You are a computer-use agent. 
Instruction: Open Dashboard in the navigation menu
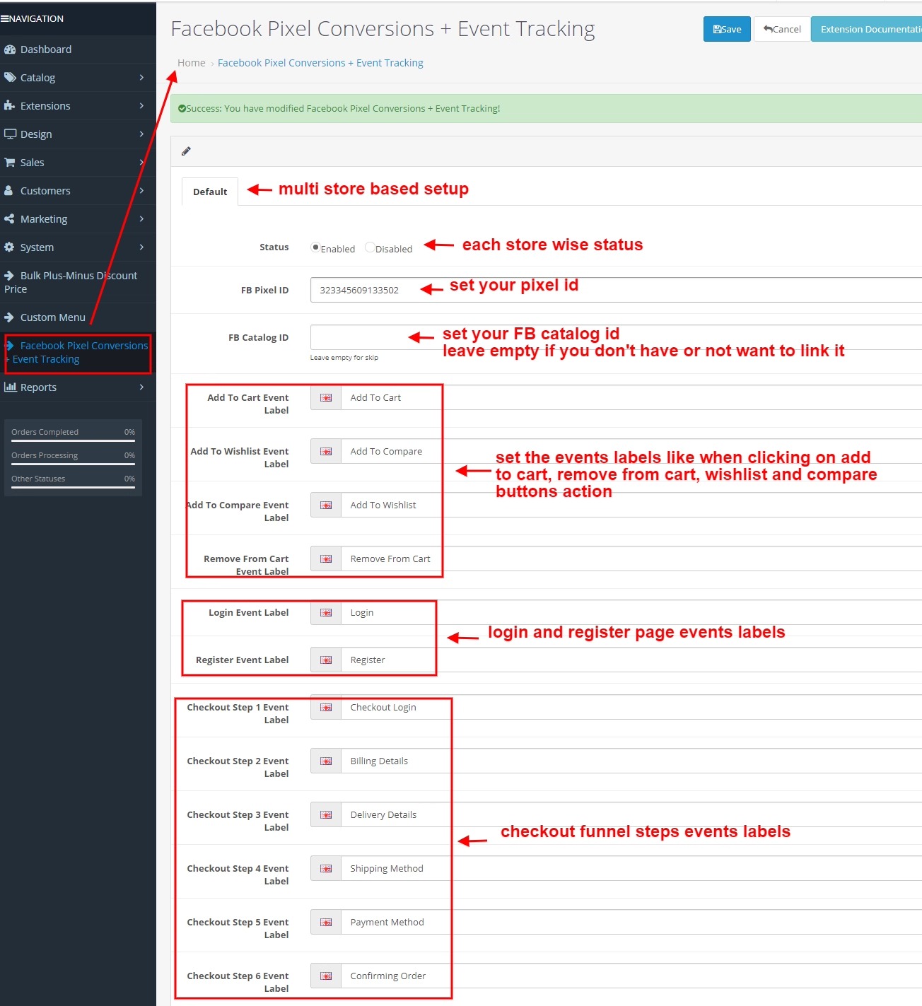[78, 49]
